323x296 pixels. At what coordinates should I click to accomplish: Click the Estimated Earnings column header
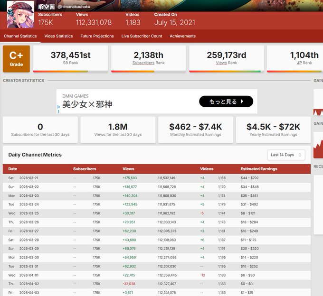[x=258, y=169]
